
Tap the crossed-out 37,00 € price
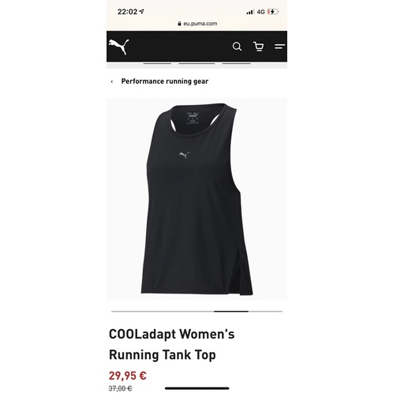pos(121,388)
